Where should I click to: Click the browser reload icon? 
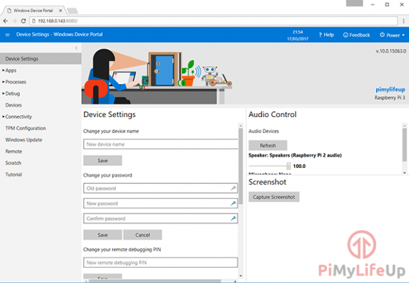pos(32,21)
